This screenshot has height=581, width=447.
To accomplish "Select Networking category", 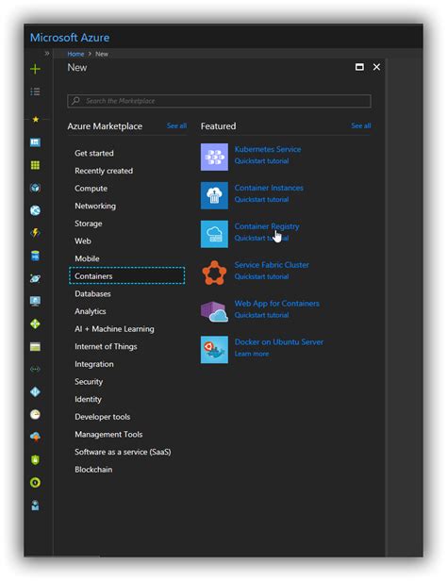I will (95, 206).
